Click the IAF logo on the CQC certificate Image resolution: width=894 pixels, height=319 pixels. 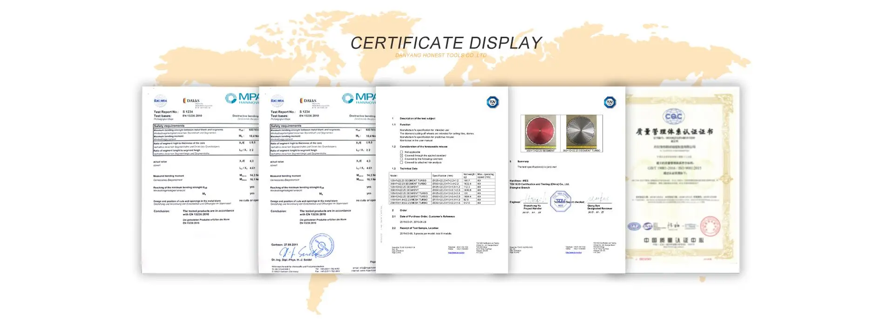[x=634, y=226]
